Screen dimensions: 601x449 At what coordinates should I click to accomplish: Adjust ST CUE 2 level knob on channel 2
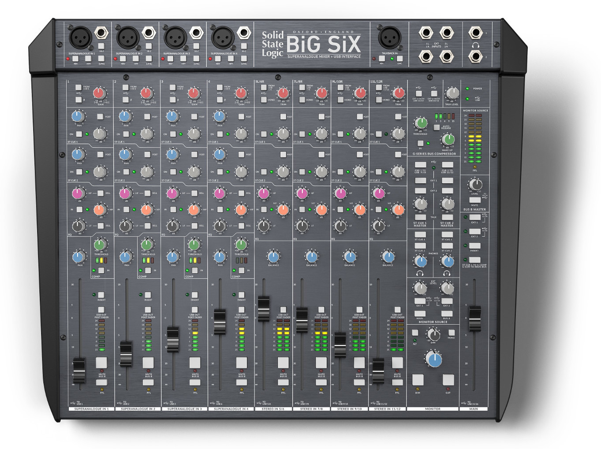pos(147,172)
